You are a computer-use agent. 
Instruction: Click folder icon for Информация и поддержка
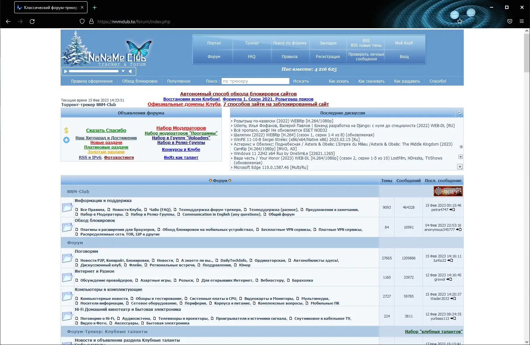(x=67, y=207)
